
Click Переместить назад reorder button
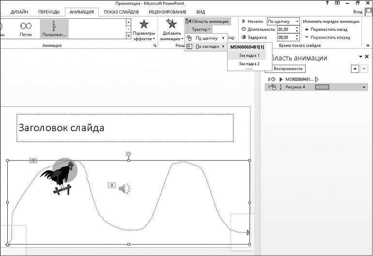pyautogui.click(x=326, y=29)
